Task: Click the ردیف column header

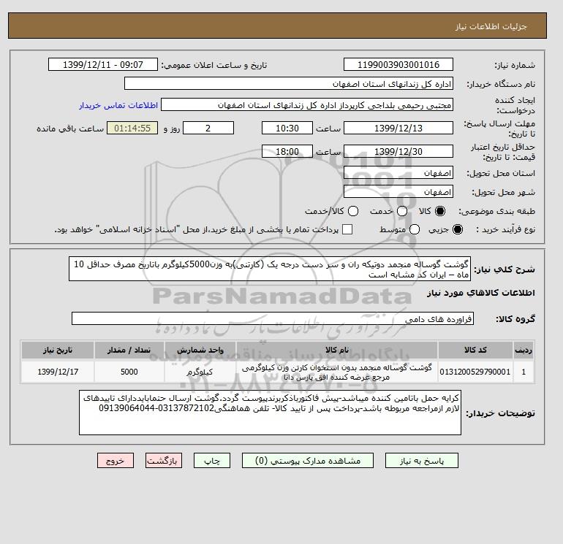Action: tap(524, 350)
